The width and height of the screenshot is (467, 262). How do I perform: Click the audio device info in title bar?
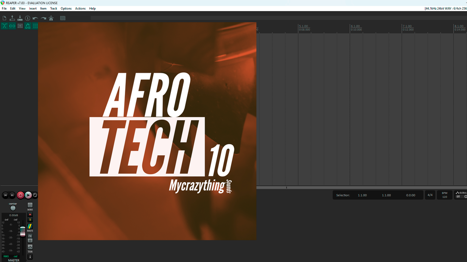[445, 9]
